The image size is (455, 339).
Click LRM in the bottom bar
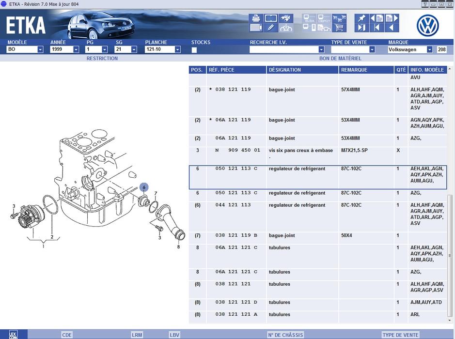coord(137,335)
